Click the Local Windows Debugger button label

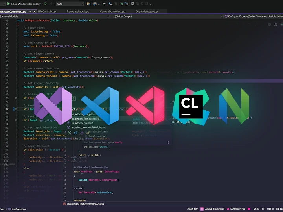[x=26, y=4]
